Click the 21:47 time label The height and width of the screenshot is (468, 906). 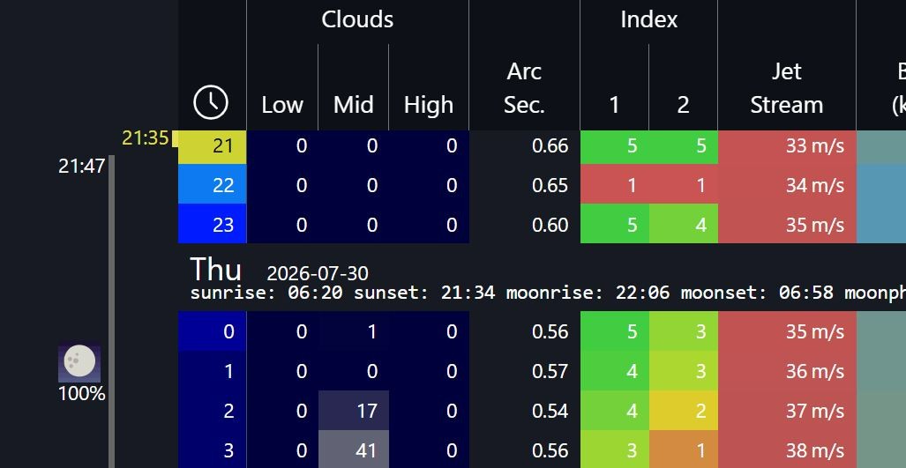[81, 167]
